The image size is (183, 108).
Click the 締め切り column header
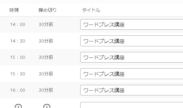47,10
